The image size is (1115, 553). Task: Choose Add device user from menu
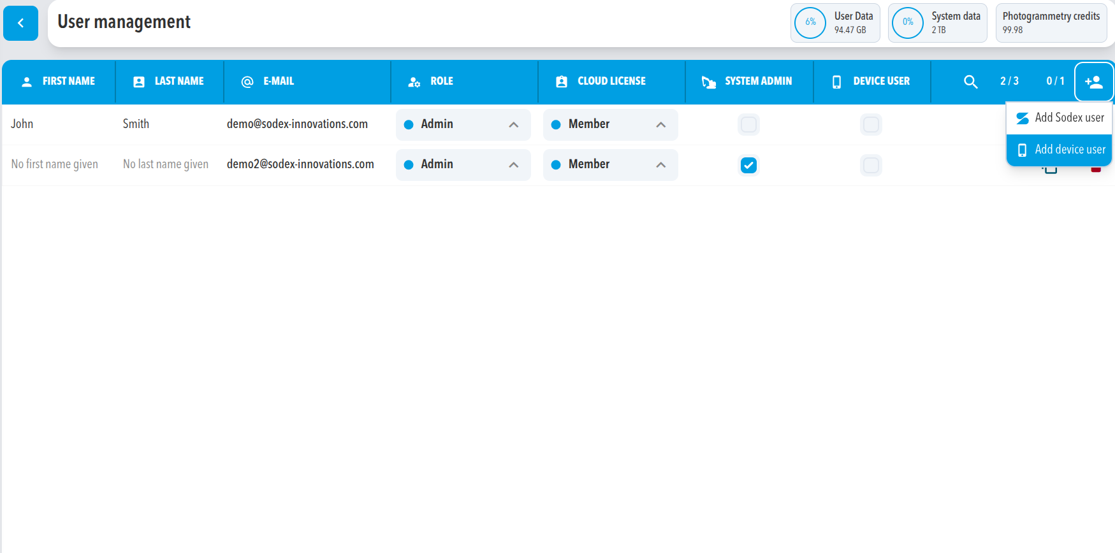click(x=1059, y=150)
